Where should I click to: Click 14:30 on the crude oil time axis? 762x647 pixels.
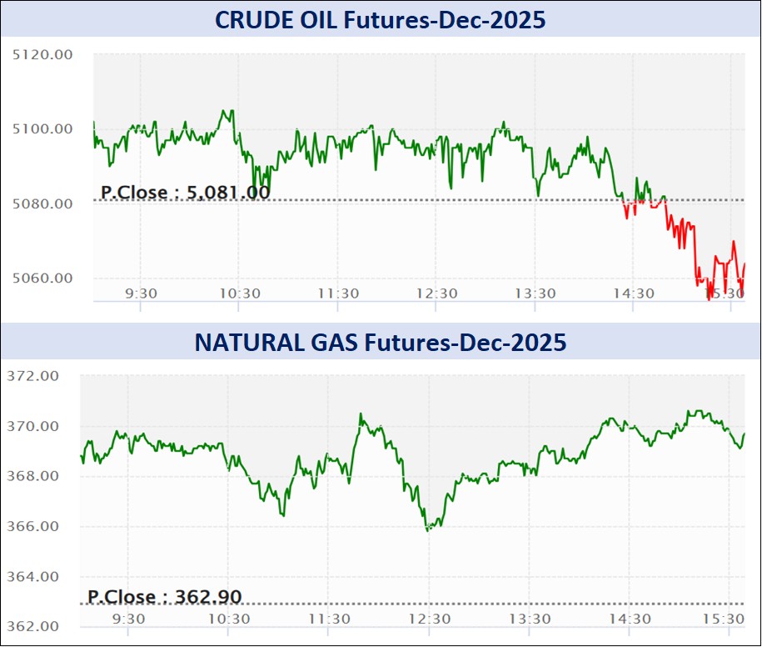[633, 293]
